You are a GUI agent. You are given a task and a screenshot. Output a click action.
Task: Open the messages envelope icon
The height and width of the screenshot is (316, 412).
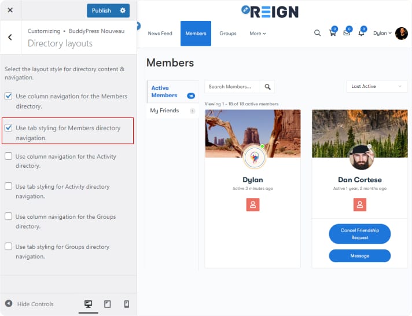point(347,33)
